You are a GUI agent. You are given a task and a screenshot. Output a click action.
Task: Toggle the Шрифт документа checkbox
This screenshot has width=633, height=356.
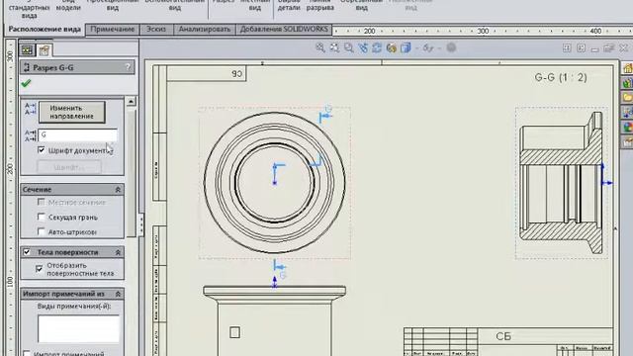tap(42, 150)
